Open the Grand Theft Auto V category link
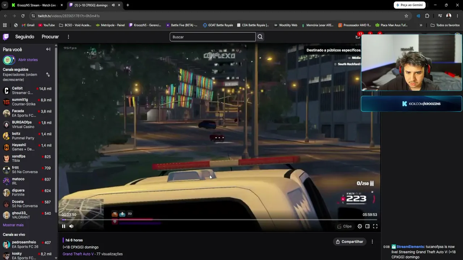 [x=78, y=254]
